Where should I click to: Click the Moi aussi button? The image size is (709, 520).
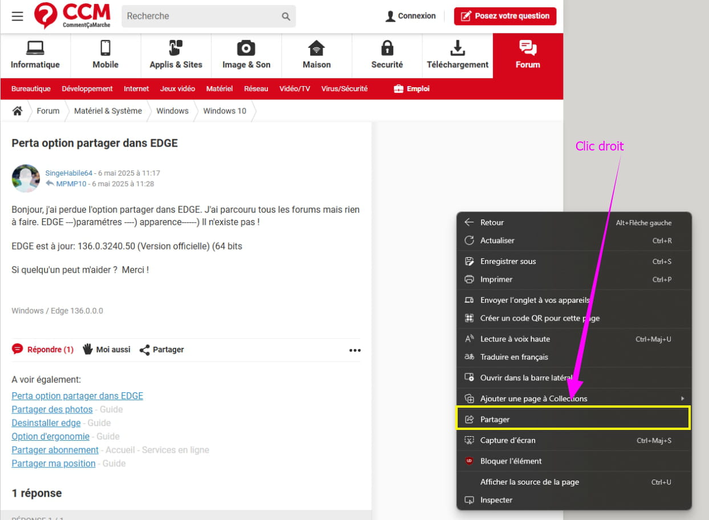107,350
